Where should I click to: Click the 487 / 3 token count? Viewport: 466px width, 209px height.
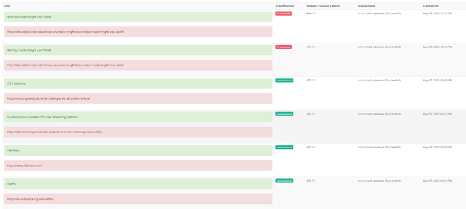tap(311, 114)
